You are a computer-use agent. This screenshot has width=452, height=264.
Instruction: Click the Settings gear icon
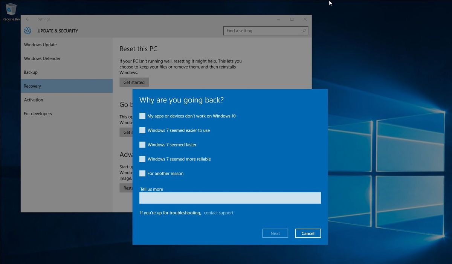27,31
